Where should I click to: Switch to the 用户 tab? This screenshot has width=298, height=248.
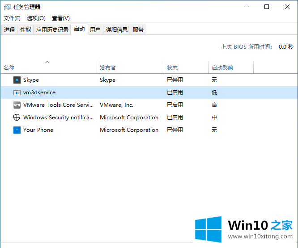coord(95,30)
